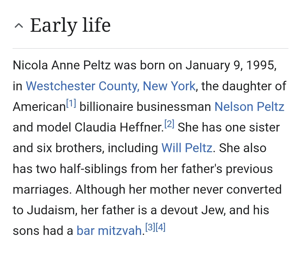Click the word half-siblings in paragraph
Image resolution: width=301 pixels, height=260 pixels.
93,169
